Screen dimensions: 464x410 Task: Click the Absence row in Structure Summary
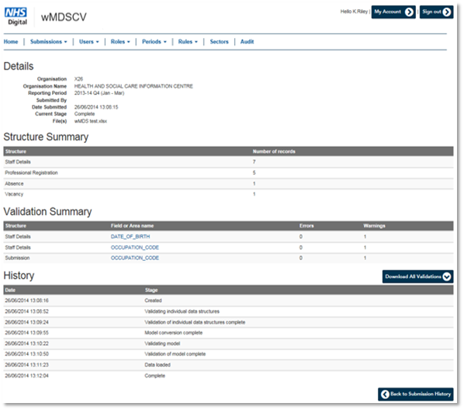click(228, 184)
